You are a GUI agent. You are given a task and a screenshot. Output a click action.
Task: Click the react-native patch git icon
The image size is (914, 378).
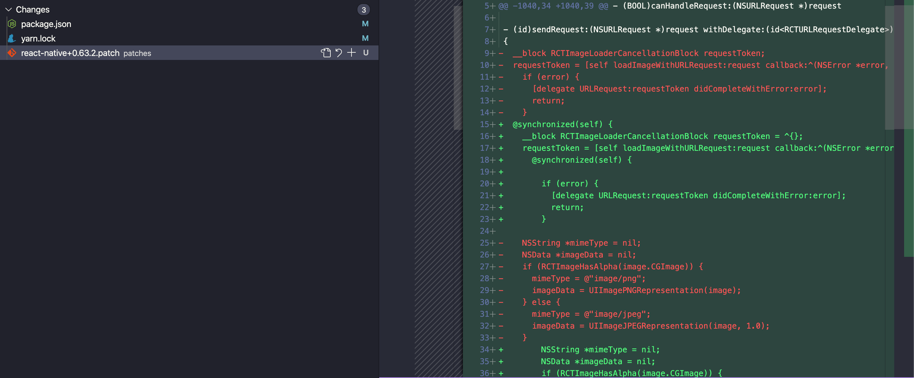[x=12, y=53]
